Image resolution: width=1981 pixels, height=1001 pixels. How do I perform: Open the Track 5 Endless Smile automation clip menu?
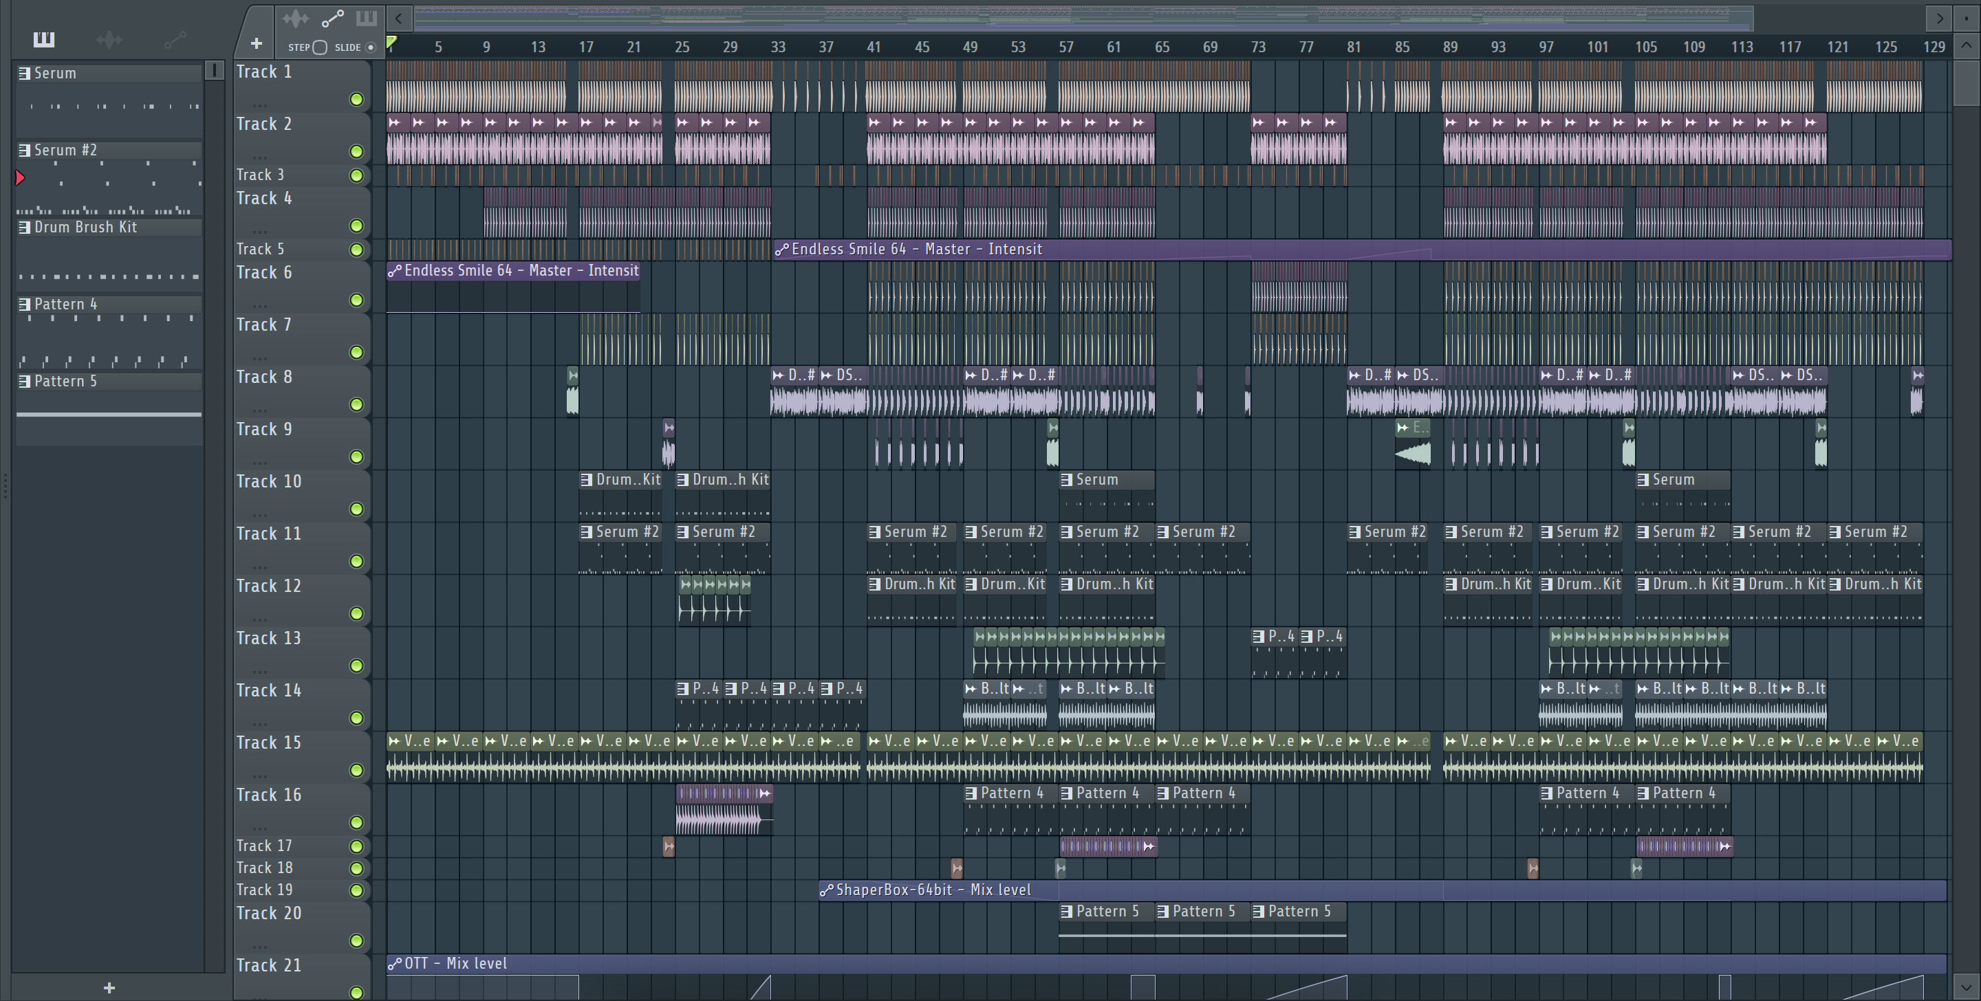coord(781,249)
